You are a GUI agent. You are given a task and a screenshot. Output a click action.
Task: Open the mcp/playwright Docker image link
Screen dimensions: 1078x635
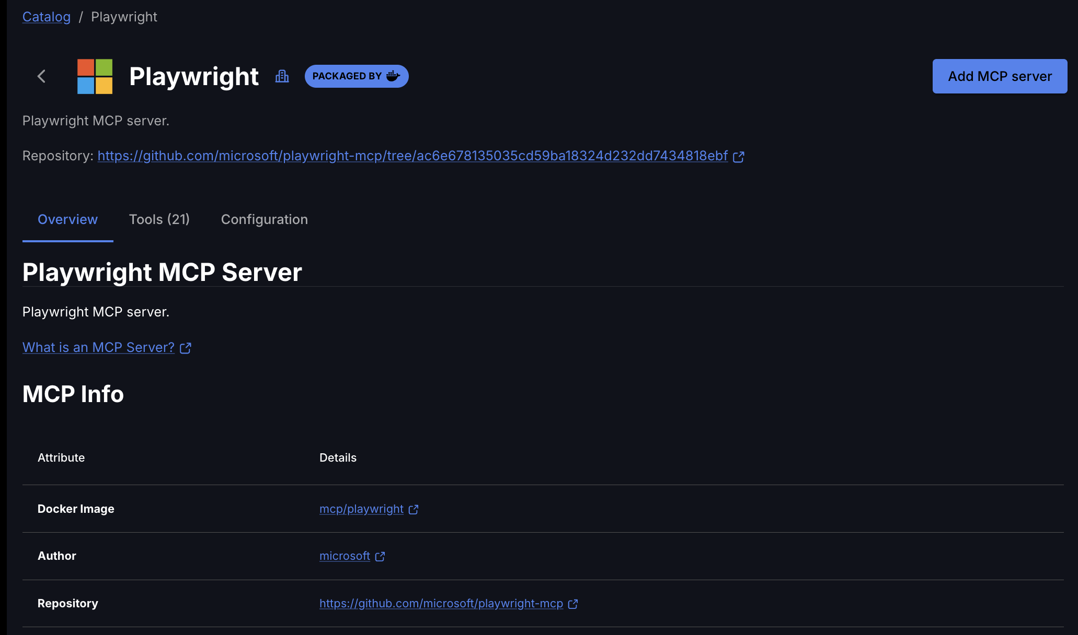(361, 509)
